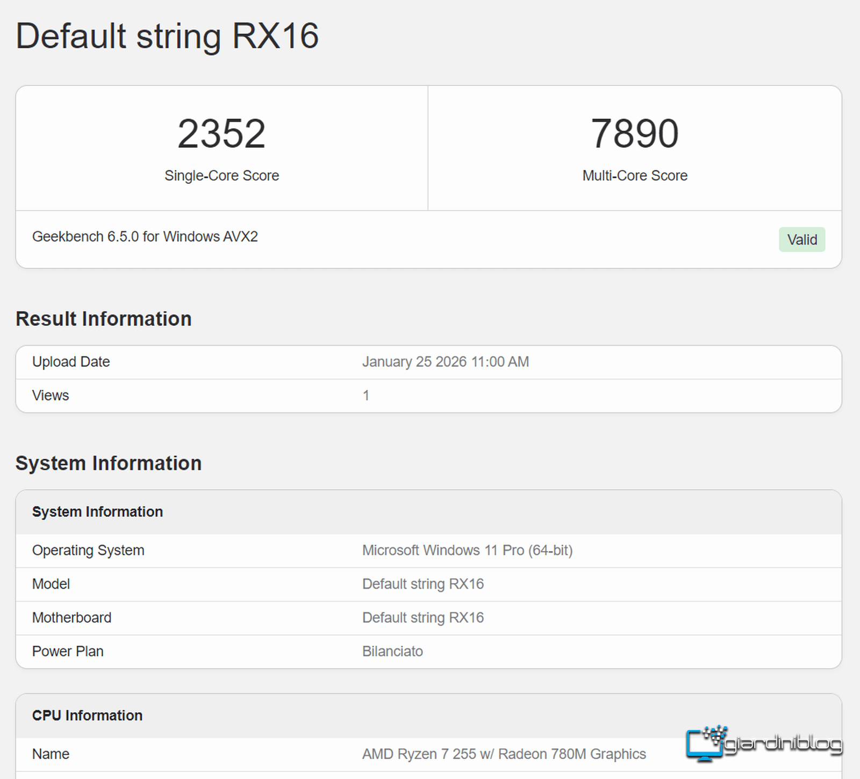
Task: Select the multi-core score 7890
Action: pos(634,134)
